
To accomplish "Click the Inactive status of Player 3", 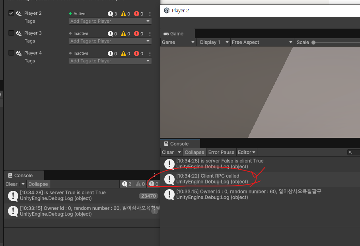I will pyautogui.click(x=79, y=34).
